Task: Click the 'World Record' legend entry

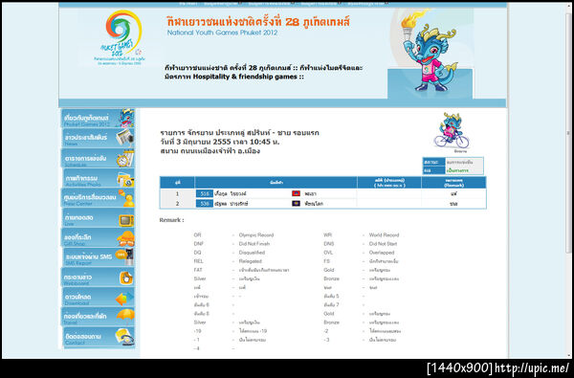Action: [x=384, y=234]
